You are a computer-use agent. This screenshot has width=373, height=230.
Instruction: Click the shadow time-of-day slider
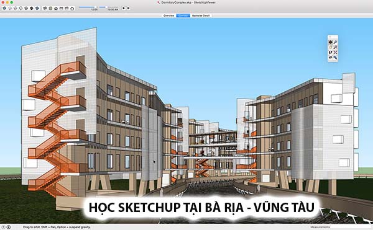pos(109,7)
